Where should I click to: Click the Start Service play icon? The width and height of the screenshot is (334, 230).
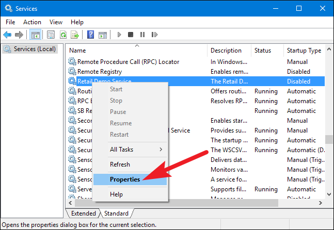click(119, 35)
